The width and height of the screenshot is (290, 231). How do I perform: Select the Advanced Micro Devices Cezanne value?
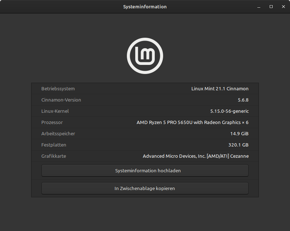196,156
